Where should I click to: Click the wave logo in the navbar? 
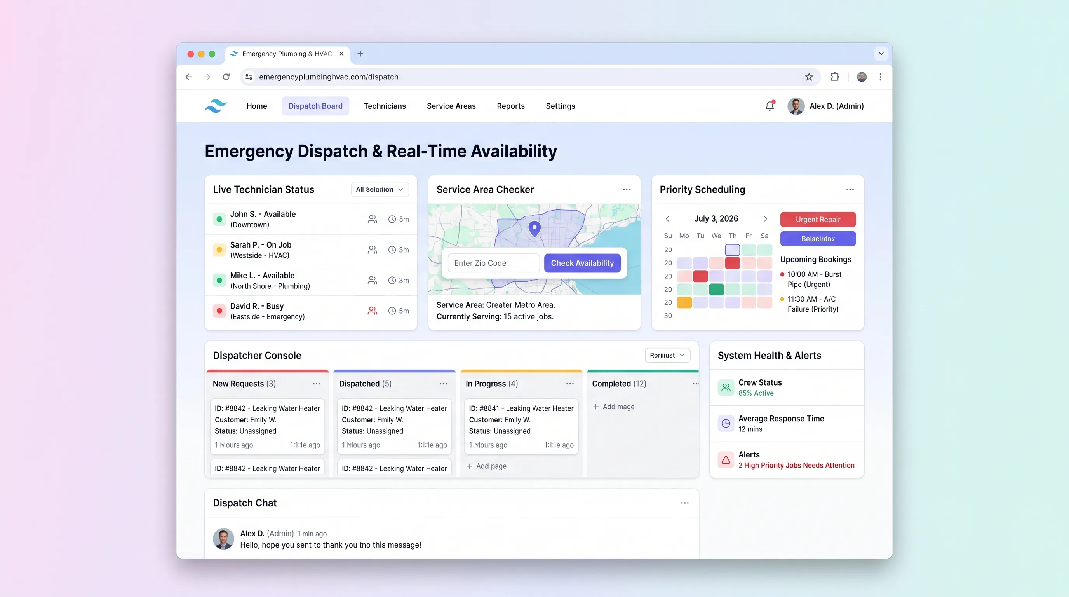[x=216, y=106]
